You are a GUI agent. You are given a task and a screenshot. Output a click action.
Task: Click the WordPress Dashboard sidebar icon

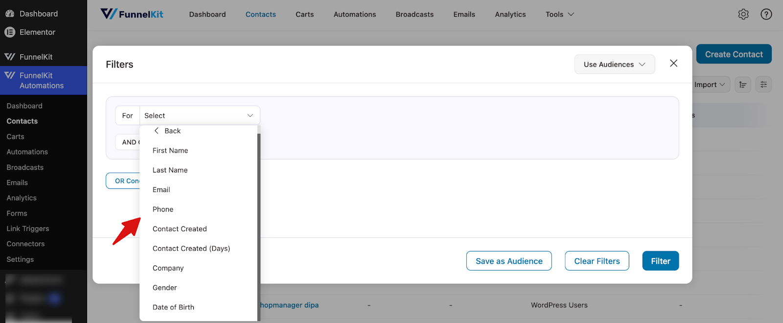10,14
